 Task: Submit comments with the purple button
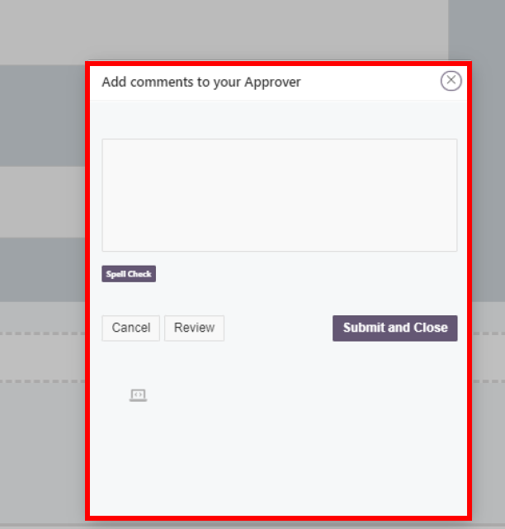[394, 328]
